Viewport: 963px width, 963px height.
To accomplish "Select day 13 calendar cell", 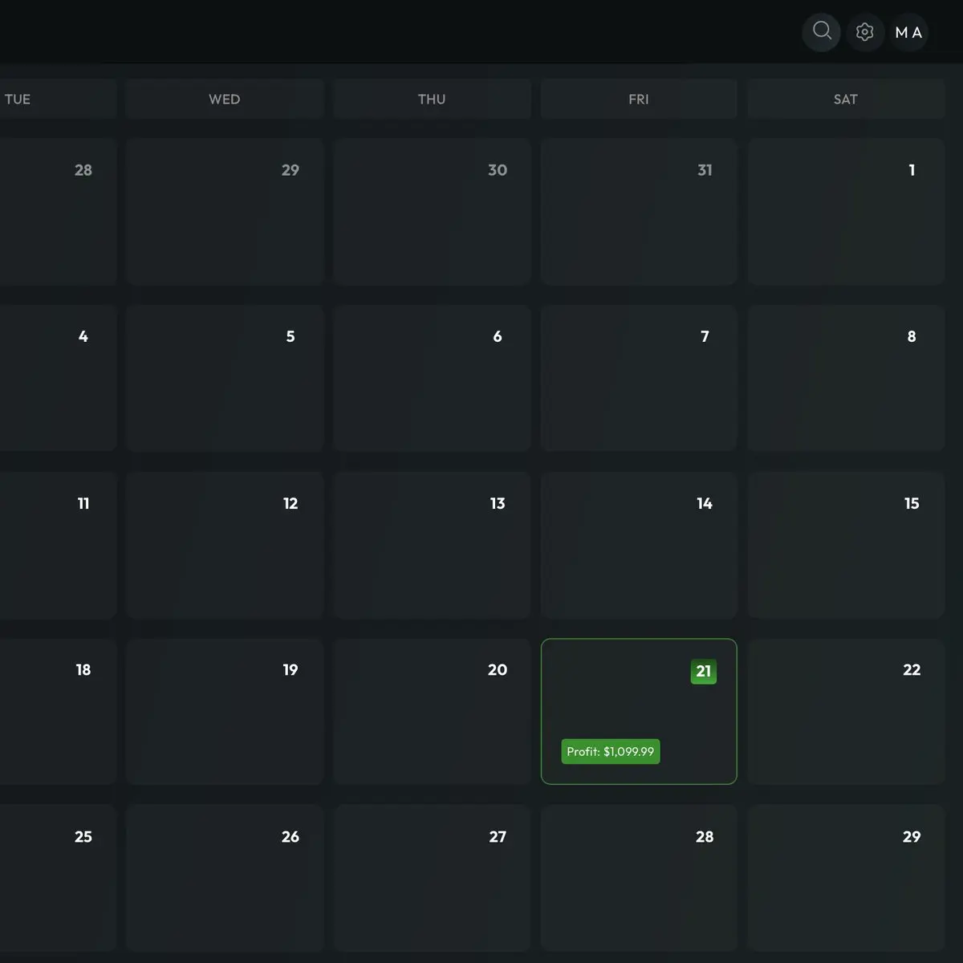I will [x=432, y=545].
